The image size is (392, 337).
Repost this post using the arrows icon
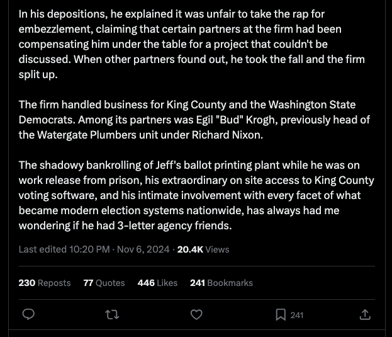(112, 315)
